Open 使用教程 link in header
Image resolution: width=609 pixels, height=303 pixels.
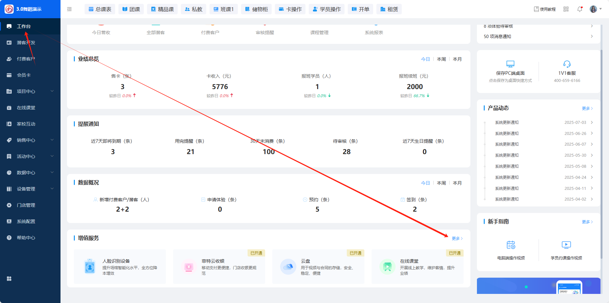click(x=545, y=9)
